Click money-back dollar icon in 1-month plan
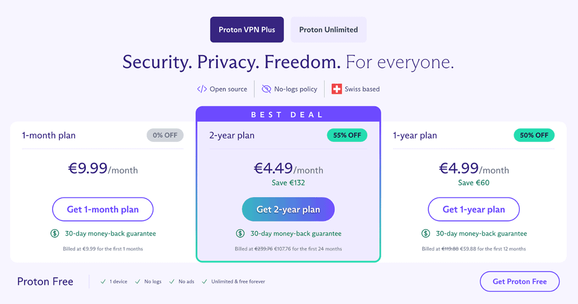The image size is (578, 304). (55, 233)
